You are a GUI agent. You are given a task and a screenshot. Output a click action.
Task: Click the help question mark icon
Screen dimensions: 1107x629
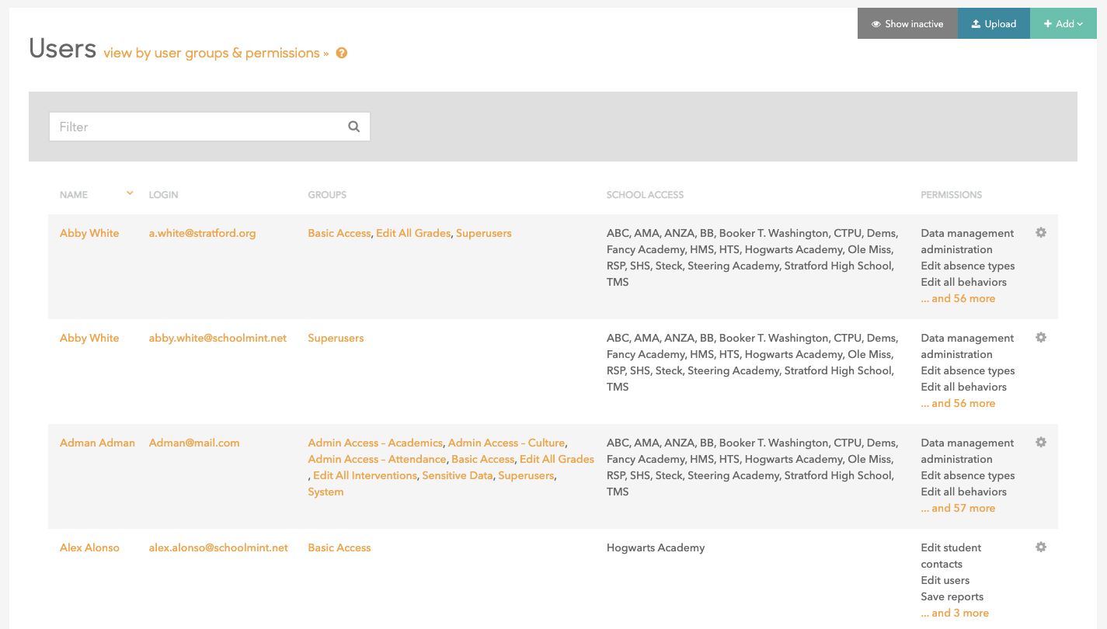point(341,54)
